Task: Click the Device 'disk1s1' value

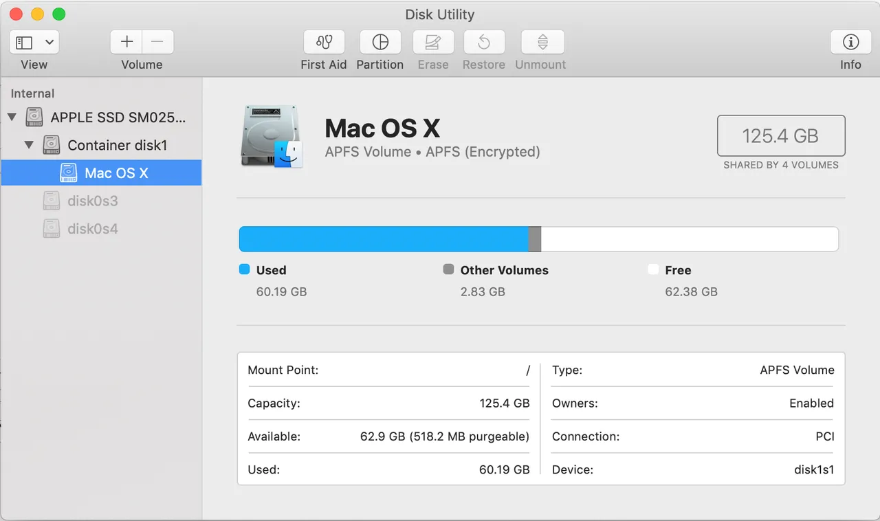Action: pyautogui.click(x=814, y=470)
